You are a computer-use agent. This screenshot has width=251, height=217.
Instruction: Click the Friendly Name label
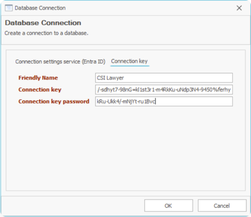[x=38, y=78]
